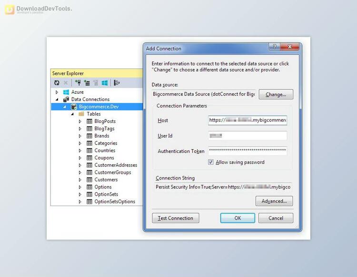357x277 pixels.
Task: Click the Connect to Server toolbar icon
Action: point(87,83)
